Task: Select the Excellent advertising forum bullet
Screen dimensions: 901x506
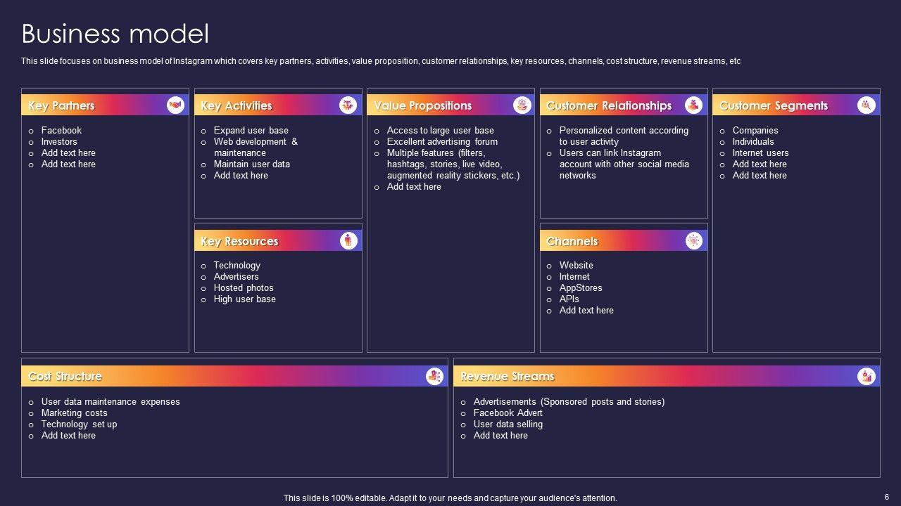Action: [x=442, y=141]
